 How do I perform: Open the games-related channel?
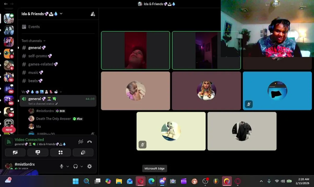click(x=58, y=64)
